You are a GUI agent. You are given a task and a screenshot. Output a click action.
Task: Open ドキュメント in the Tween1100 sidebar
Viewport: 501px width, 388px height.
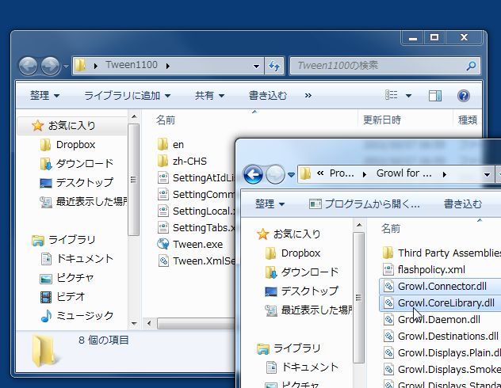77,258
